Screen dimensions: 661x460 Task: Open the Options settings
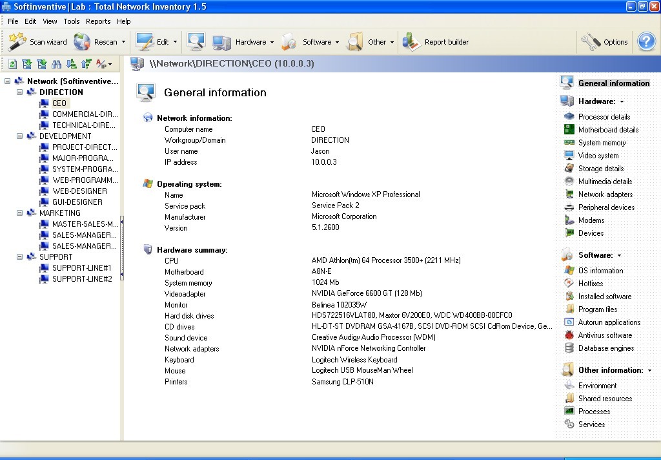pos(605,41)
